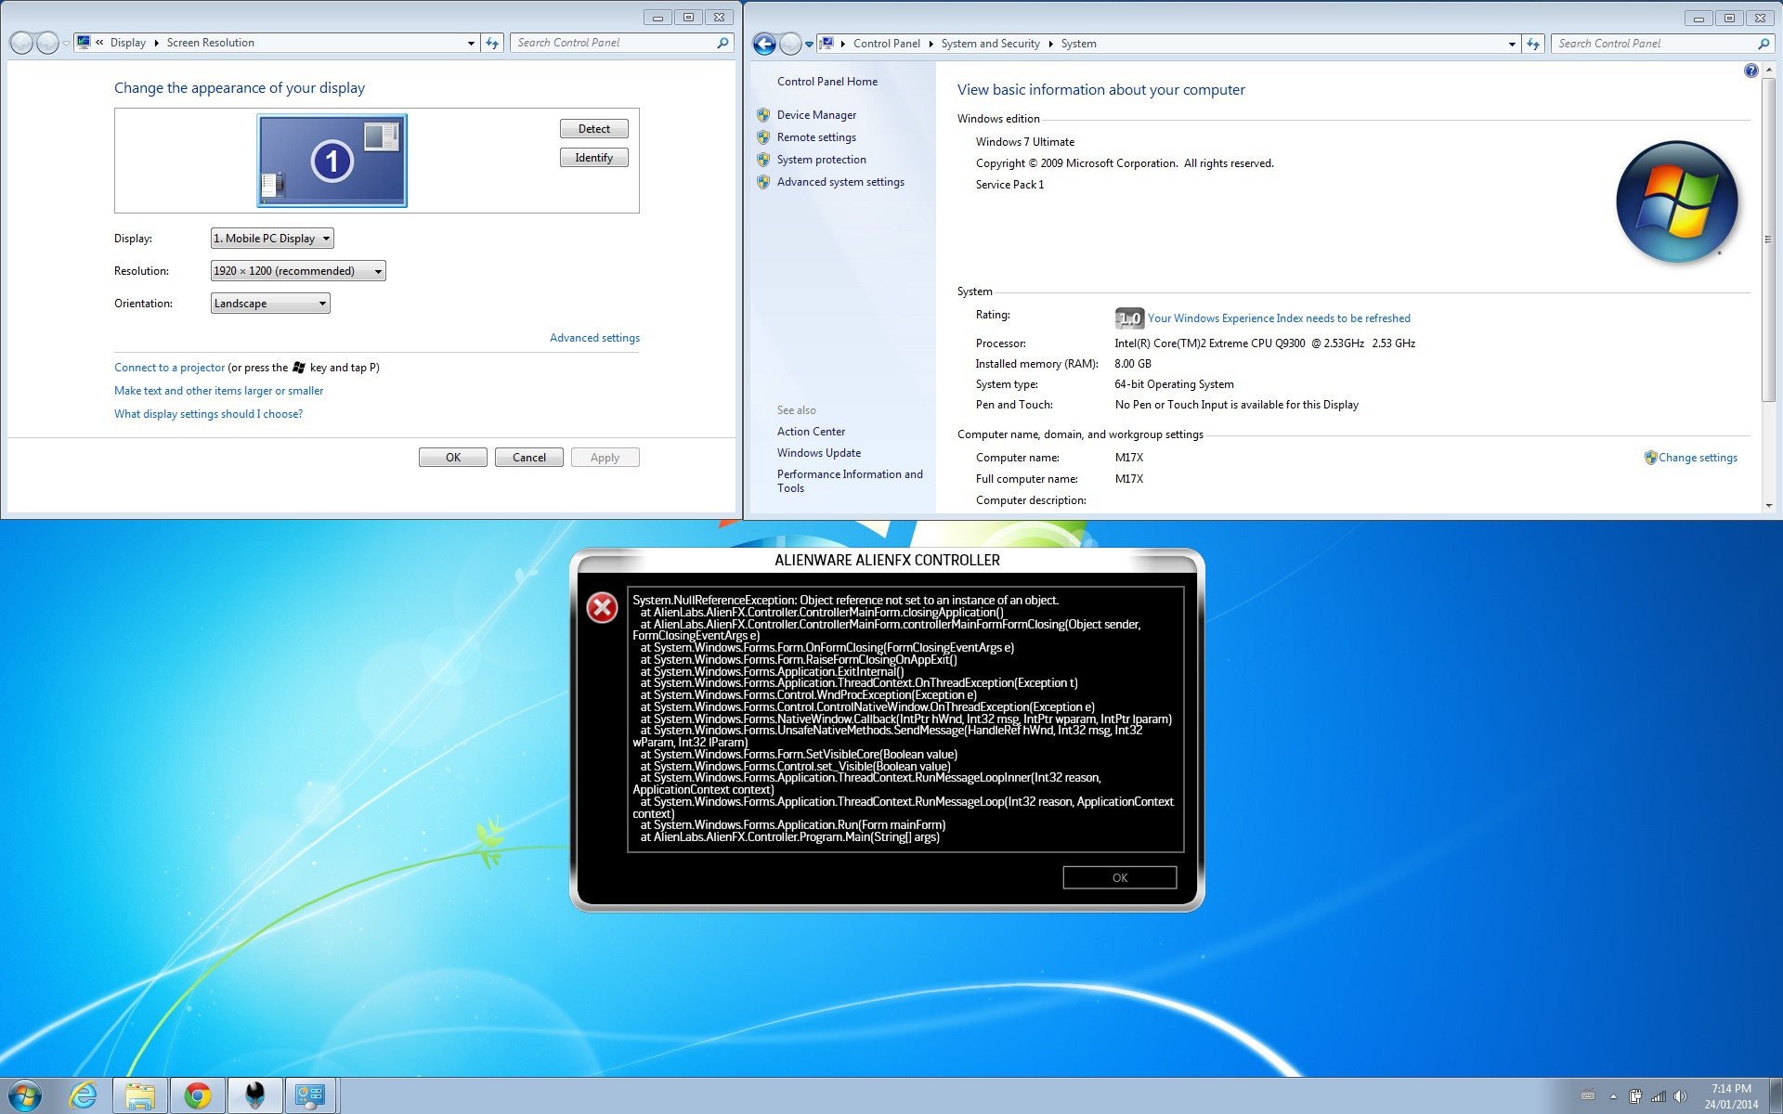
Task: Open Windows Experience Index needs refresh link
Action: (1279, 318)
